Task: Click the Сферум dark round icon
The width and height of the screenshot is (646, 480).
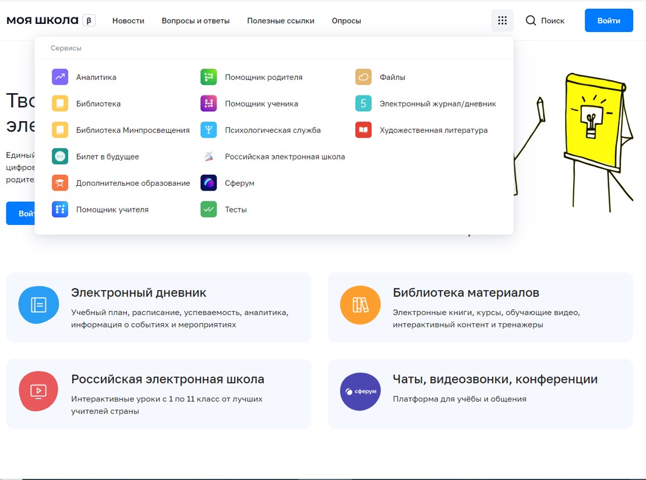Action: coord(209,183)
